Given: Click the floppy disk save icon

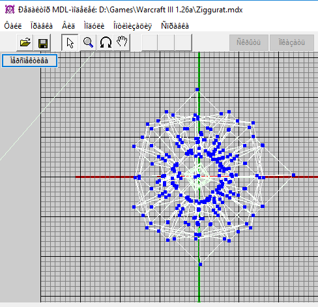Looking at the screenshot, I should point(42,43).
